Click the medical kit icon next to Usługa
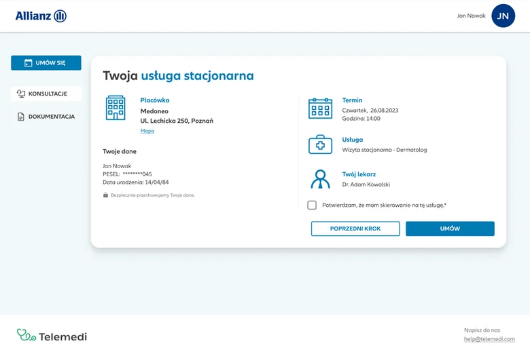This screenshot has width=530, height=354. pyautogui.click(x=321, y=144)
